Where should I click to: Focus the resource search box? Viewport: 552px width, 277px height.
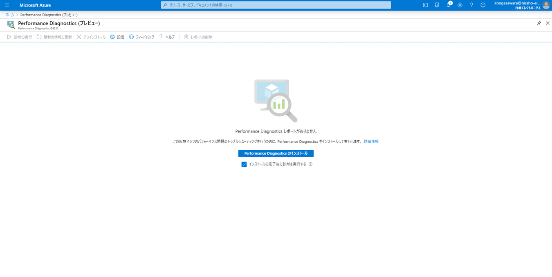[276, 5]
